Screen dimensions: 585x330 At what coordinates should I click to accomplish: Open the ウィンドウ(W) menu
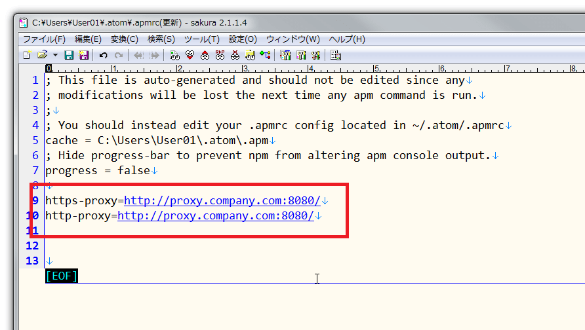(293, 39)
